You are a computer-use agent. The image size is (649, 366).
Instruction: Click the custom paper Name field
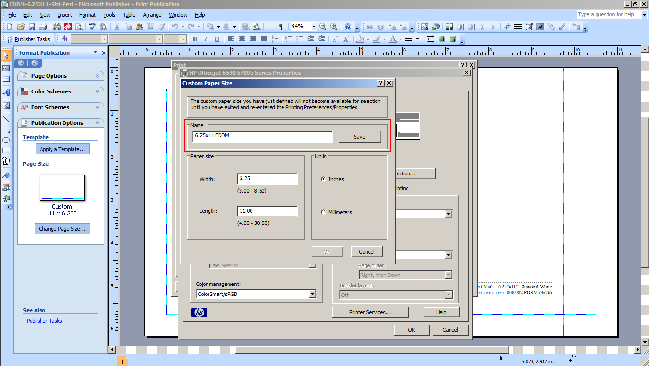[x=262, y=136]
